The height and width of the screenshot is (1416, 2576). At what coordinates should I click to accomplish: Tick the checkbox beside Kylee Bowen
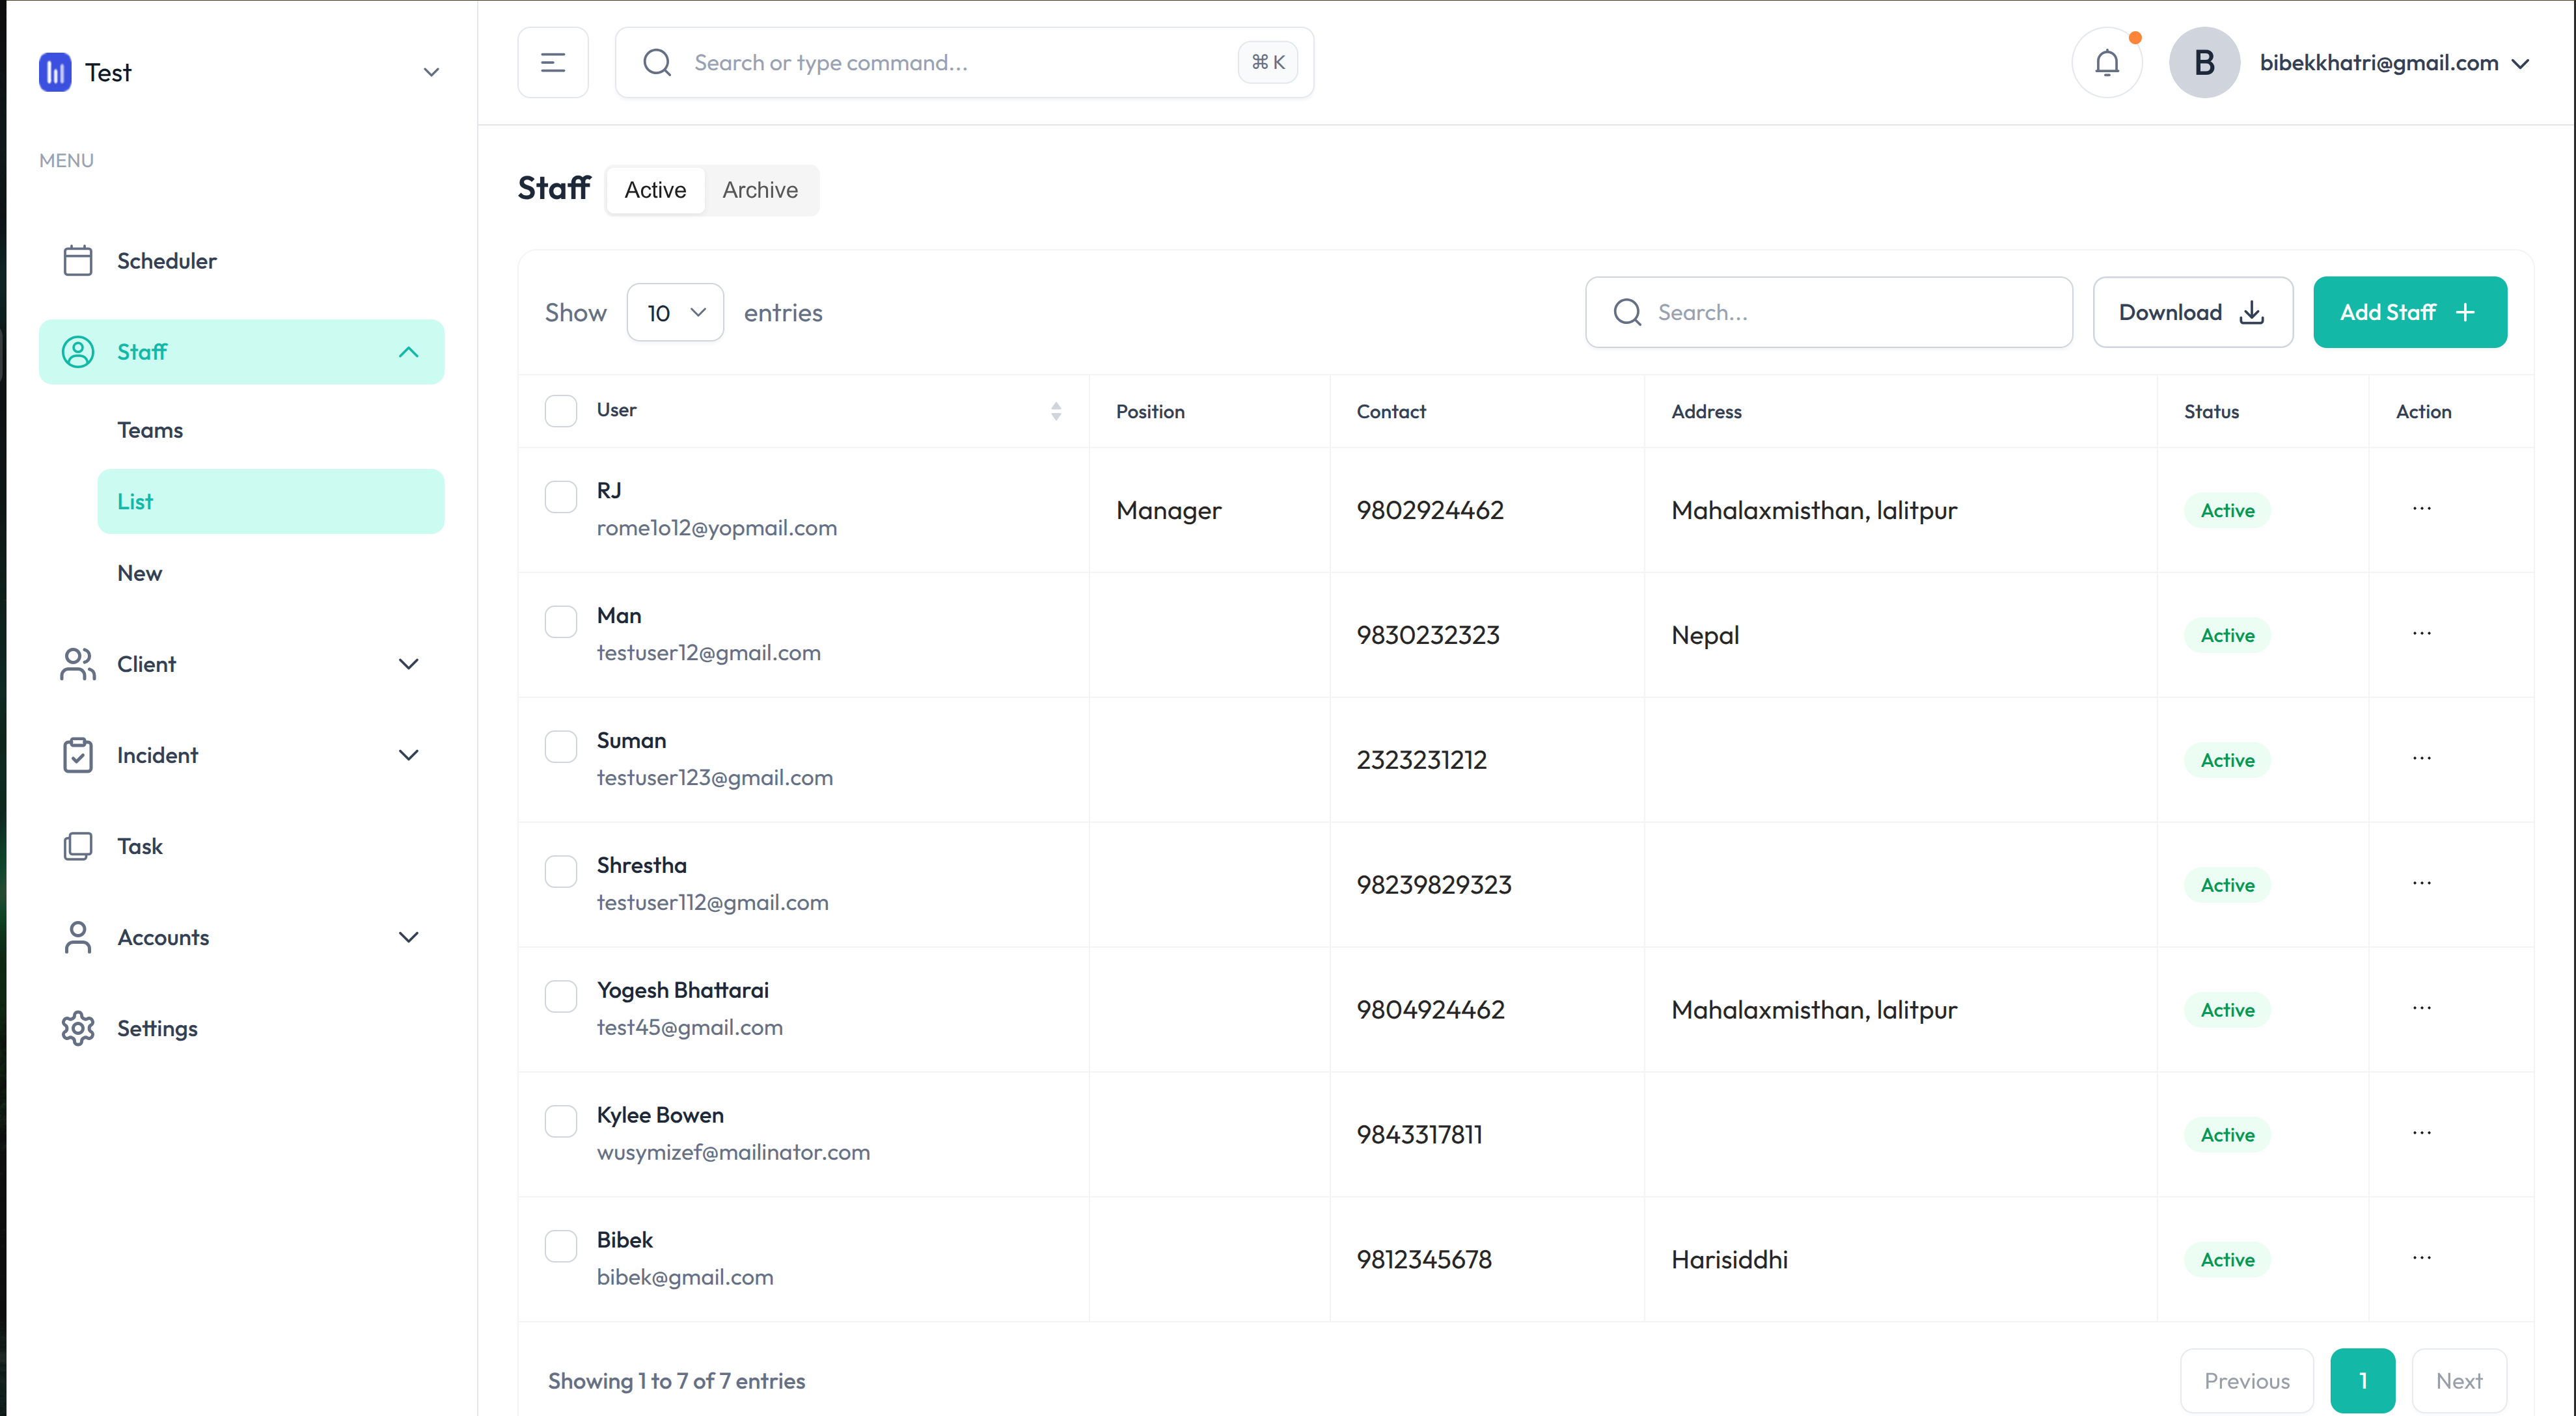click(x=561, y=1120)
